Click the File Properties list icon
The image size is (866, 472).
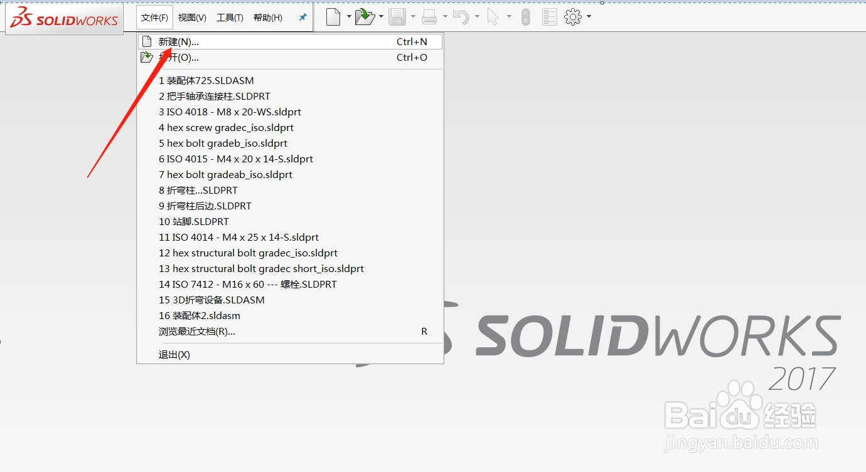pos(550,18)
